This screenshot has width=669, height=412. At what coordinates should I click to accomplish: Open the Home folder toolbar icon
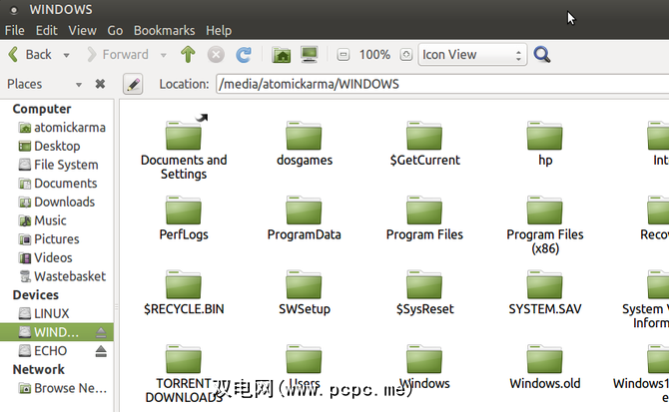(282, 55)
